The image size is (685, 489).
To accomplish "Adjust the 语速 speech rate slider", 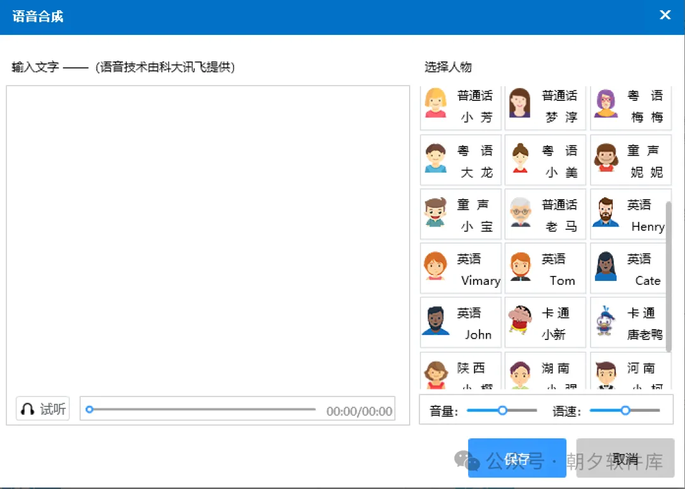I will coord(625,410).
